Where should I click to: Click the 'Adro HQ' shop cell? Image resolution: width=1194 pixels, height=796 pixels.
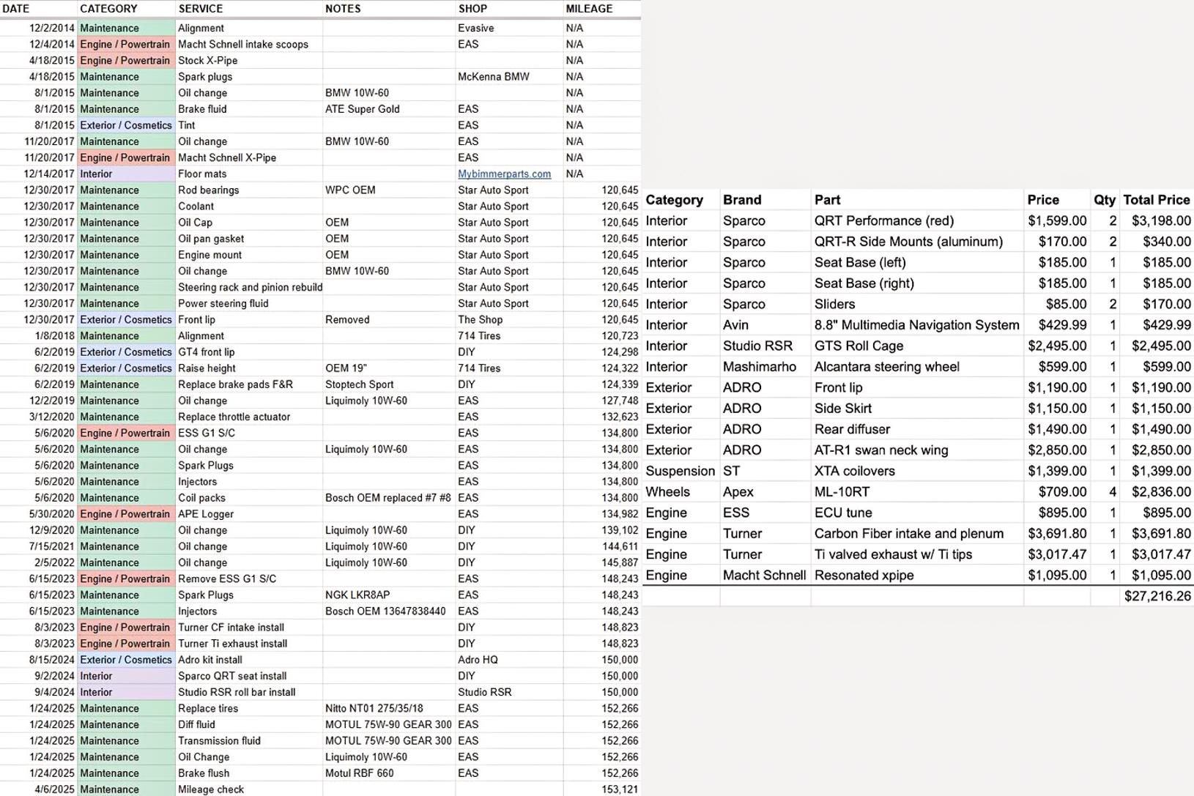tap(509, 660)
